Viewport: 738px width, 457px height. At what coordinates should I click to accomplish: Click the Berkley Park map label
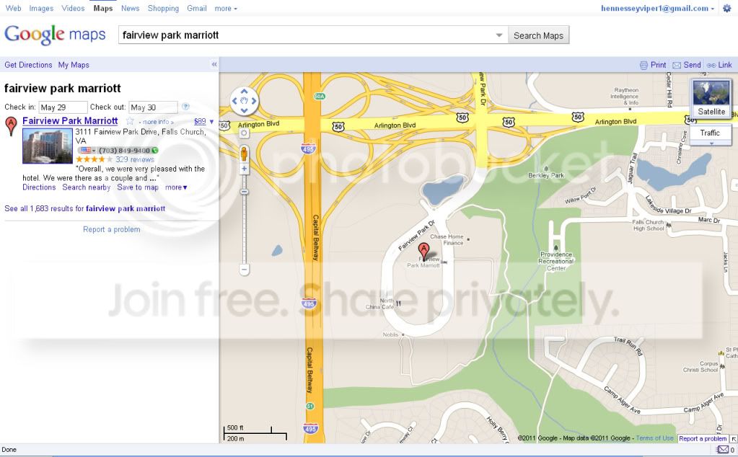point(546,175)
